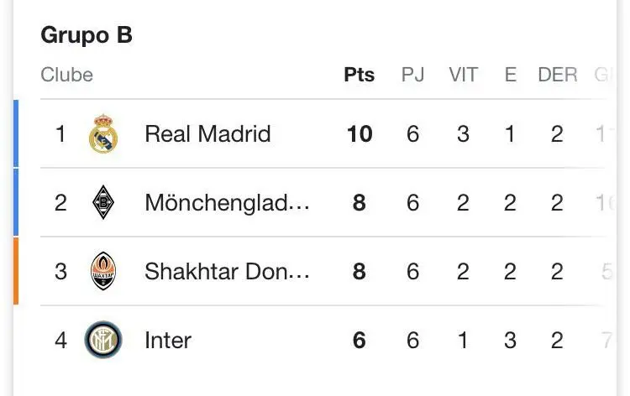This screenshot has width=630, height=396.
Task: Click the blue qualification bar beside Real Madrid
Action: click(15, 134)
